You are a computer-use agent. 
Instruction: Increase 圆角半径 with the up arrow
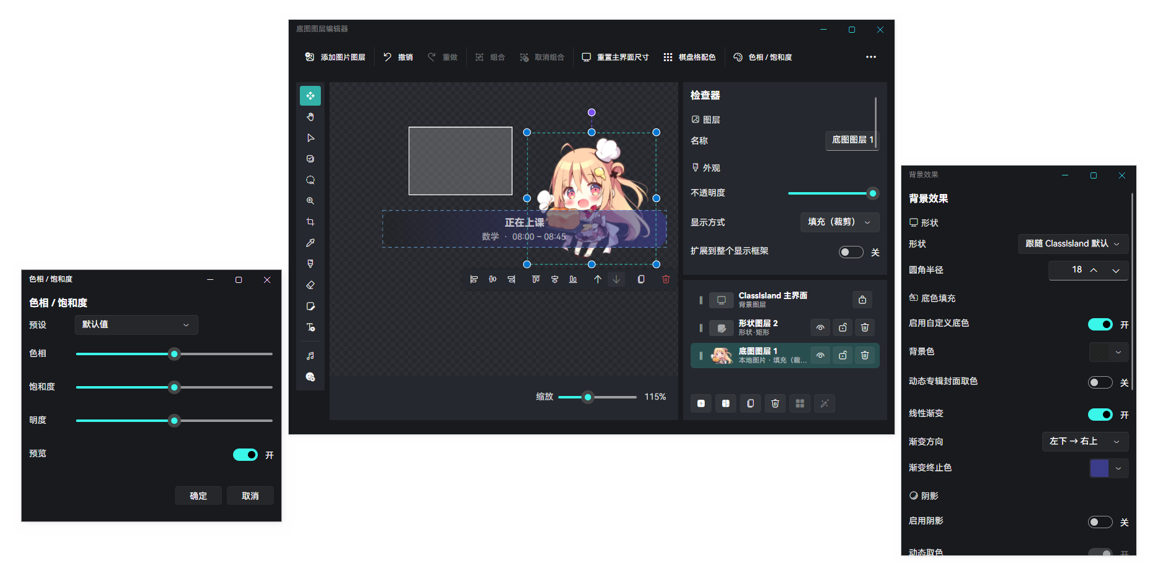tap(1094, 270)
